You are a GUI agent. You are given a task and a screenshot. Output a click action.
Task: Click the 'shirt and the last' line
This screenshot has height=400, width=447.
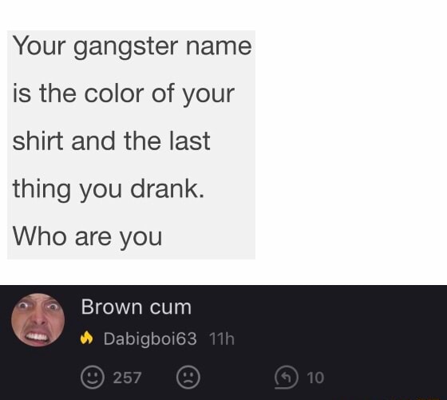[112, 141]
